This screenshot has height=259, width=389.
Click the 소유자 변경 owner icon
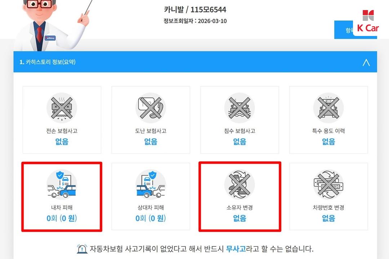tap(240, 185)
